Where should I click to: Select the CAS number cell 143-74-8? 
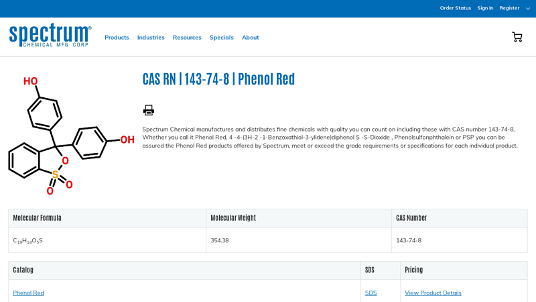pyautogui.click(x=459, y=240)
